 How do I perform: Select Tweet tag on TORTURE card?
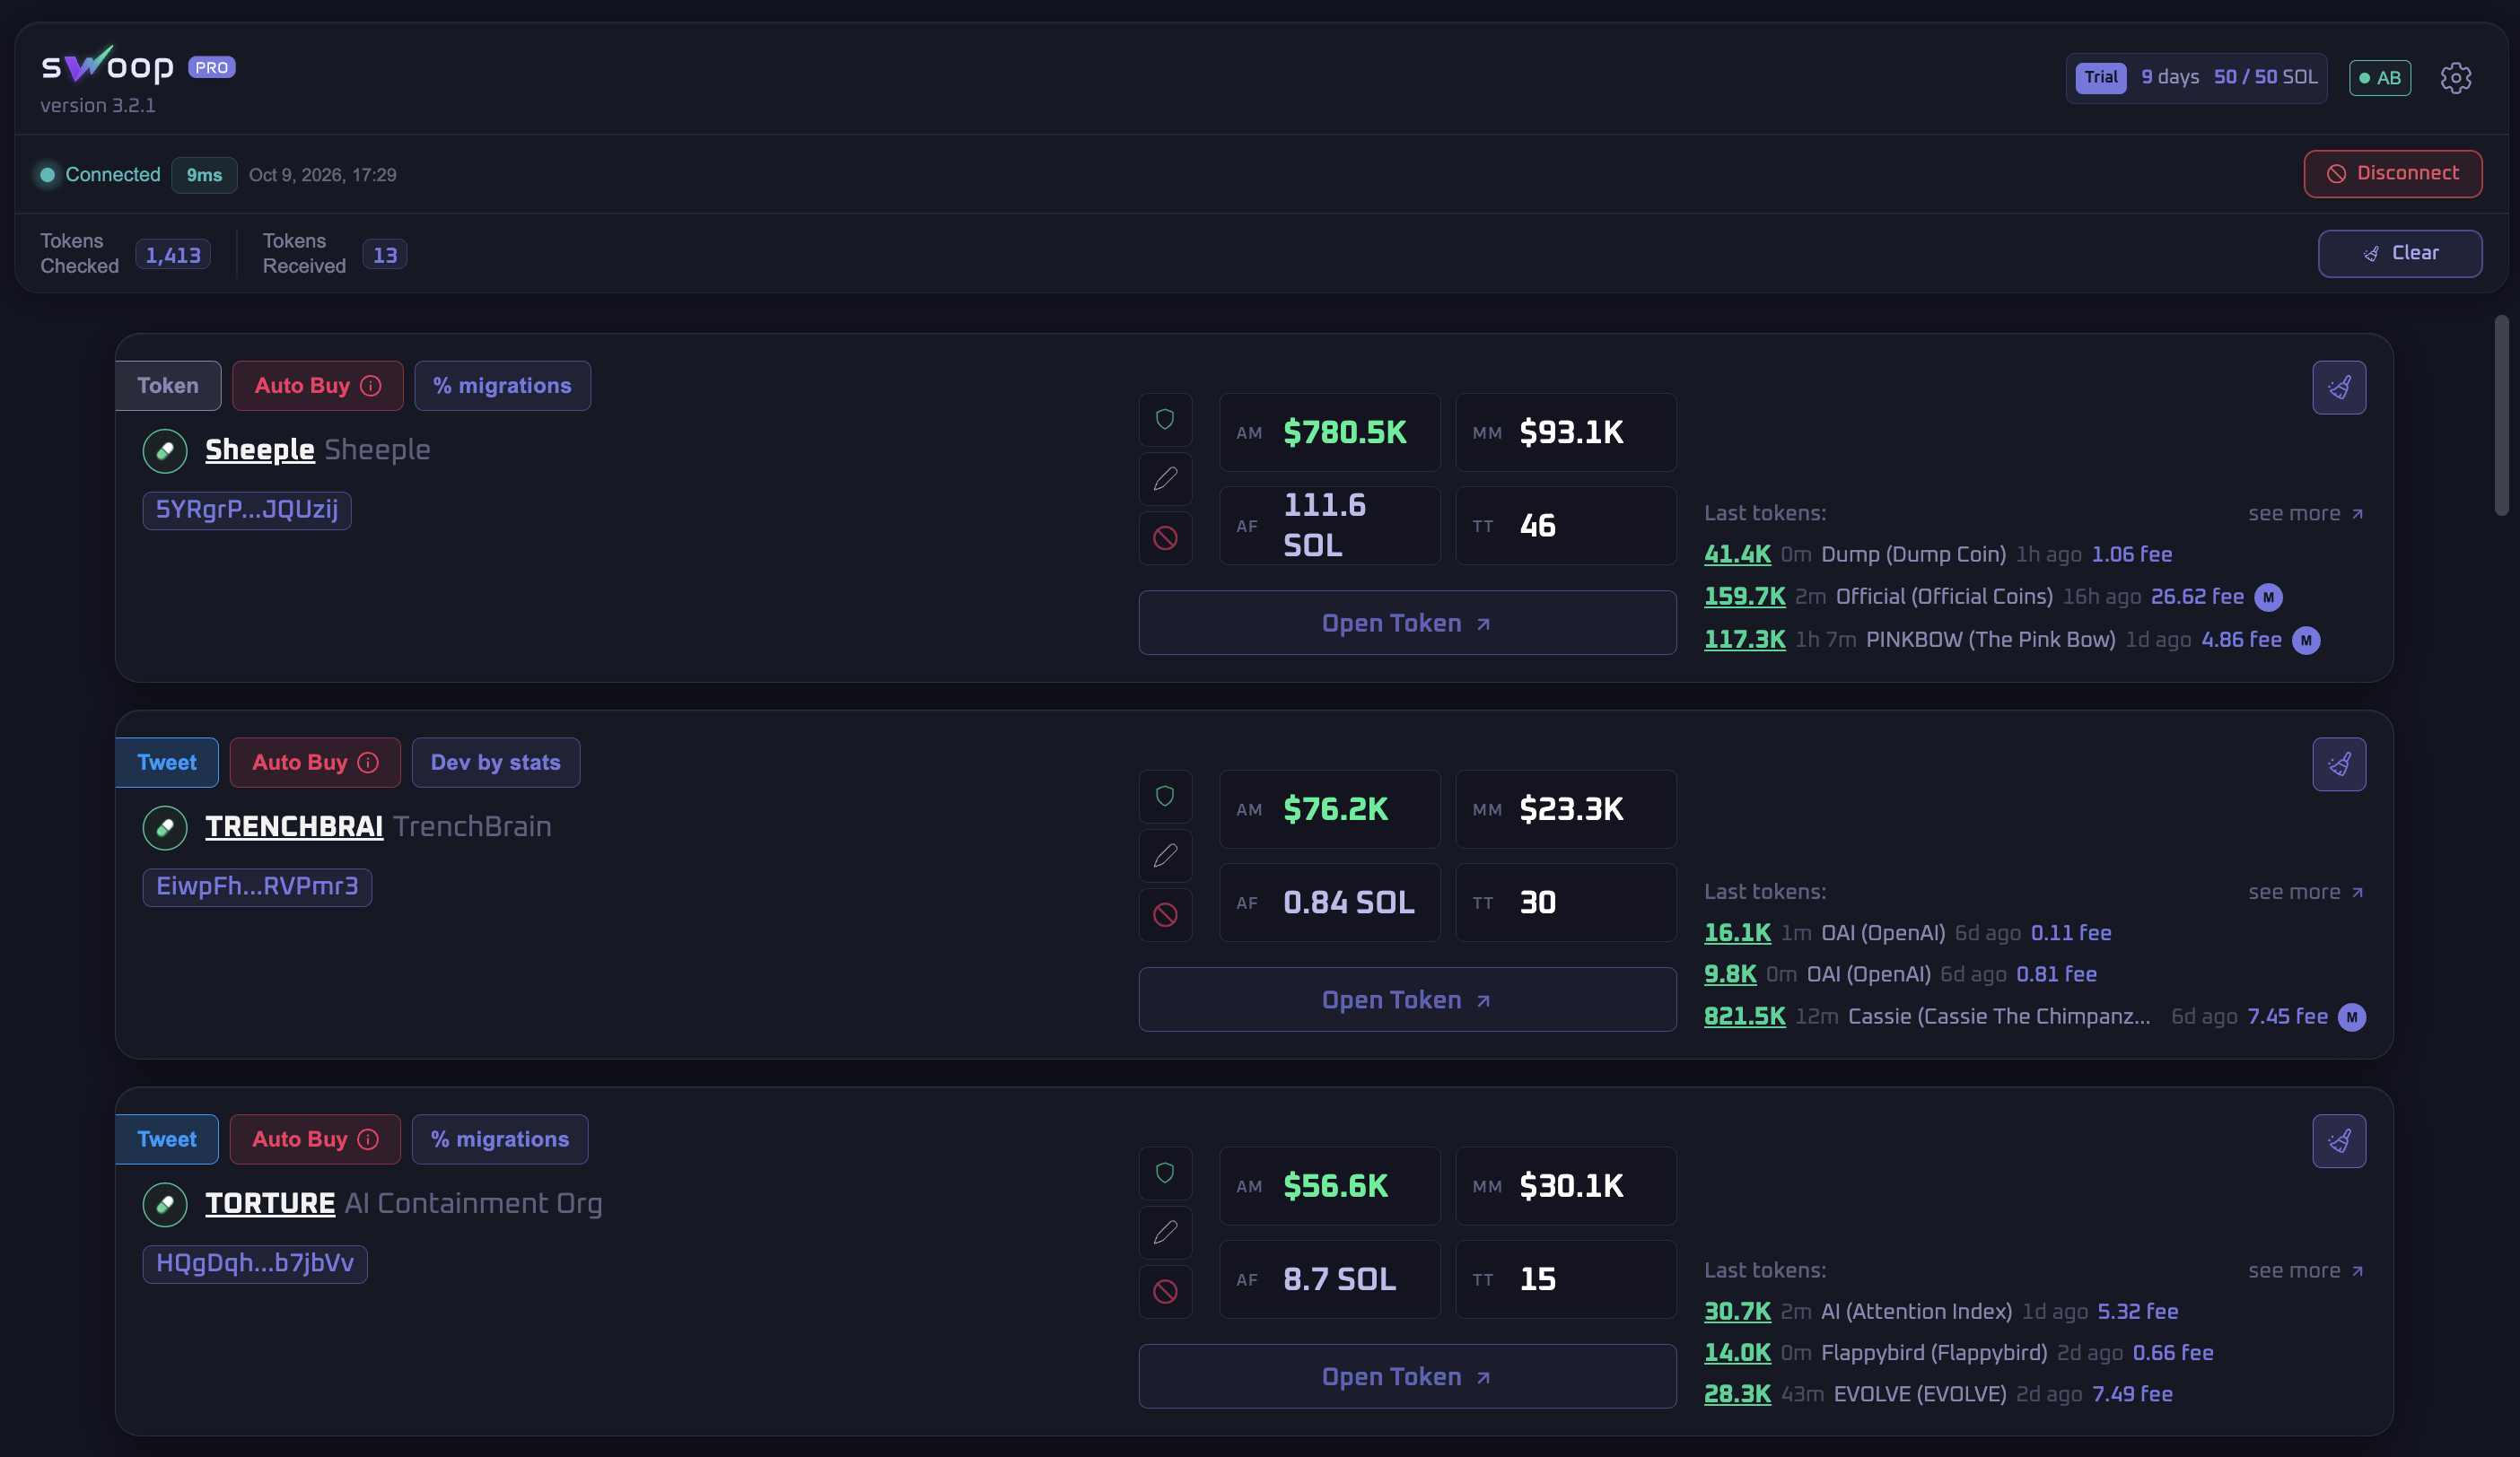click(x=167, y=1140)
